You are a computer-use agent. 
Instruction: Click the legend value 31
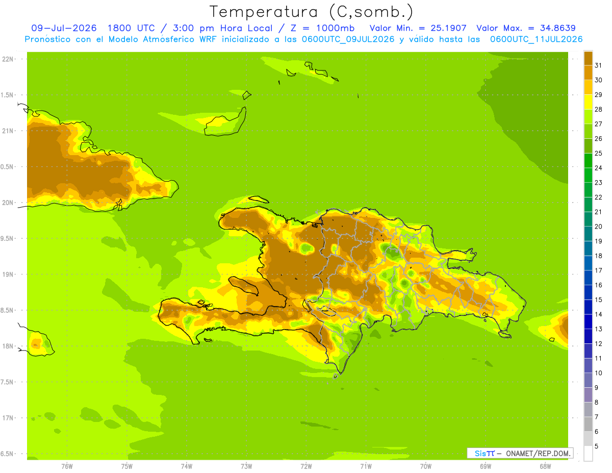coord(598,65)
